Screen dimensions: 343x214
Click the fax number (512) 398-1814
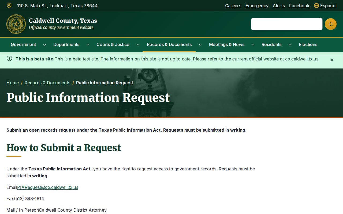[29, 198]
